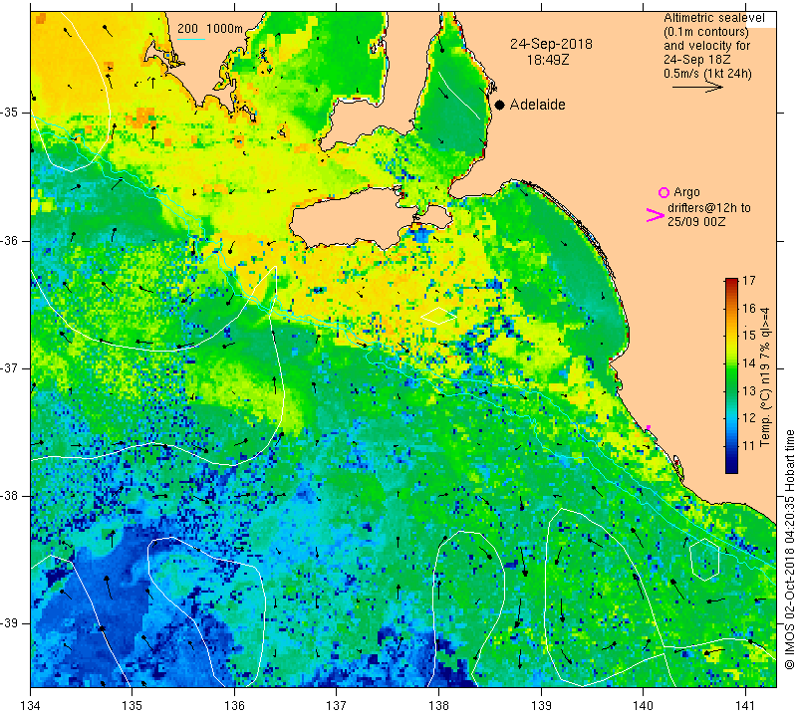Click the 17 value on the temperature scale
The width and height of the screenshot is (797, 717).
[749, 281]
